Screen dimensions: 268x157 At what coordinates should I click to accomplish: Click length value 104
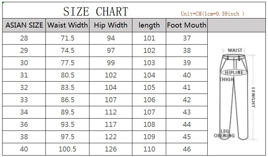tap(149, 75)
